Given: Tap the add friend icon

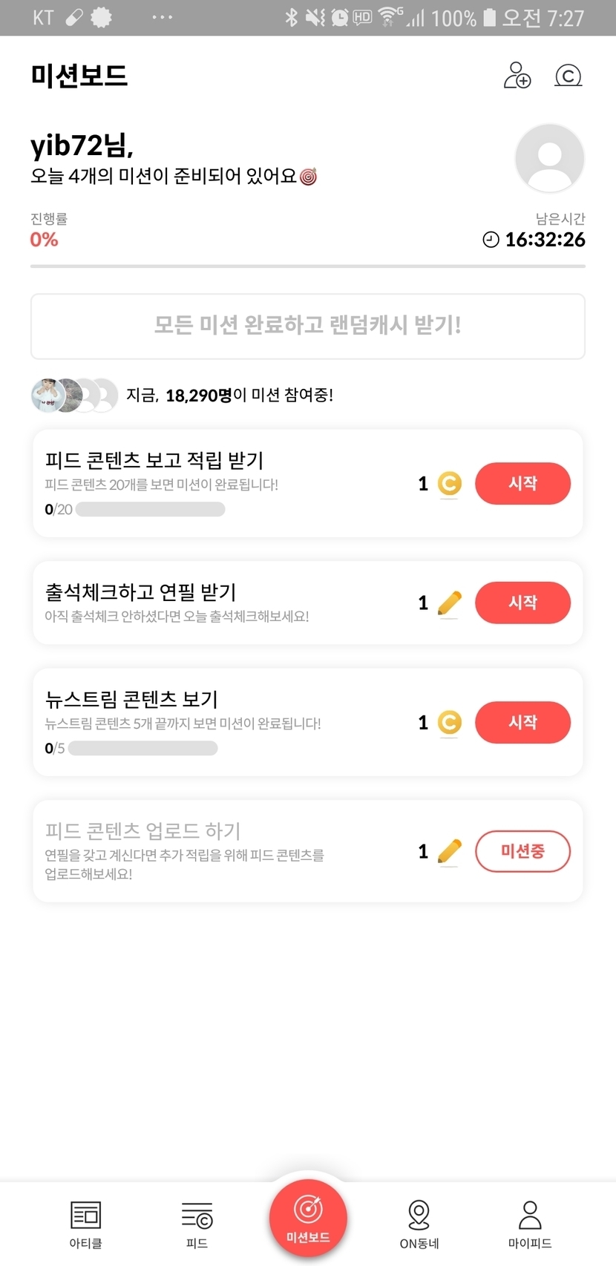Looking at the screenshot, I should point(517,75).
